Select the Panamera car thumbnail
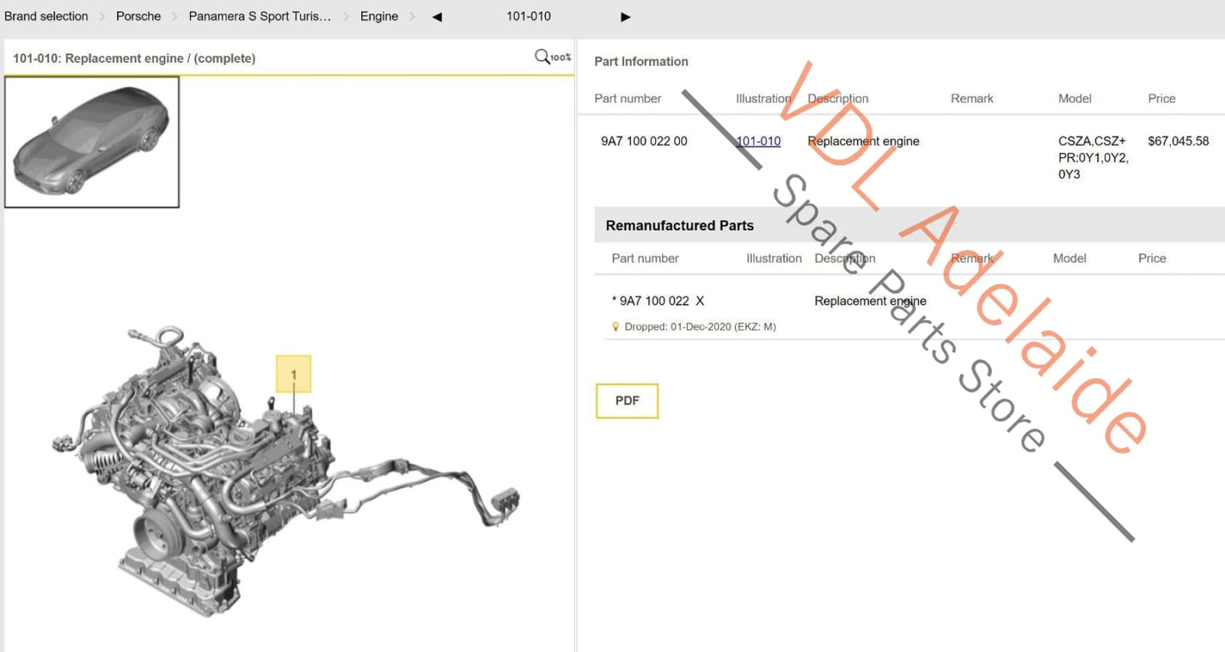This screenshot has width=1225, height=652. click(92, 142)
